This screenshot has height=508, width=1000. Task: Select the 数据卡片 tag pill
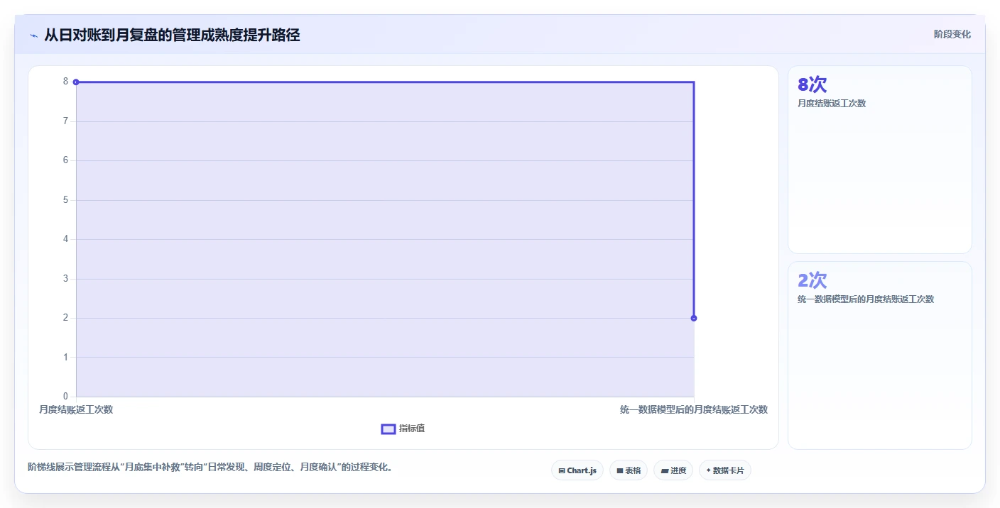[x=725, y=470]
